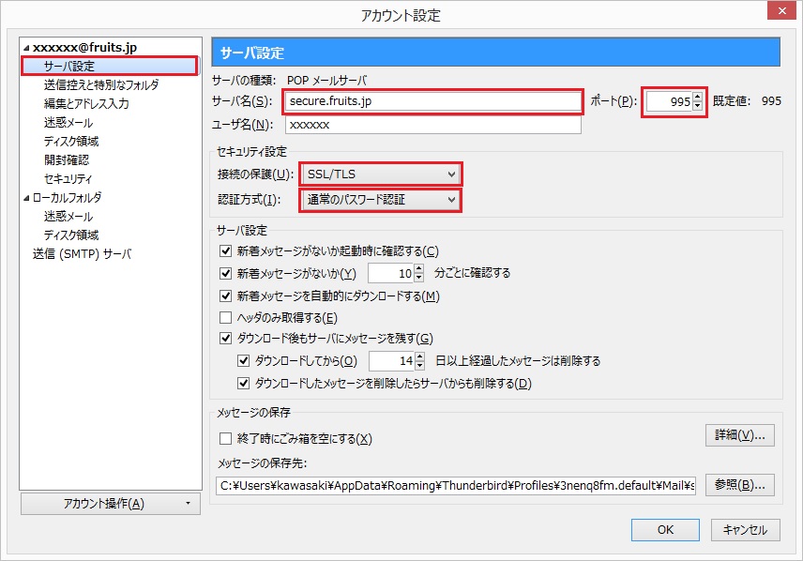
Task: Enable ヘッダのみ取得する checkbox
Action: (x=225, y=318)
